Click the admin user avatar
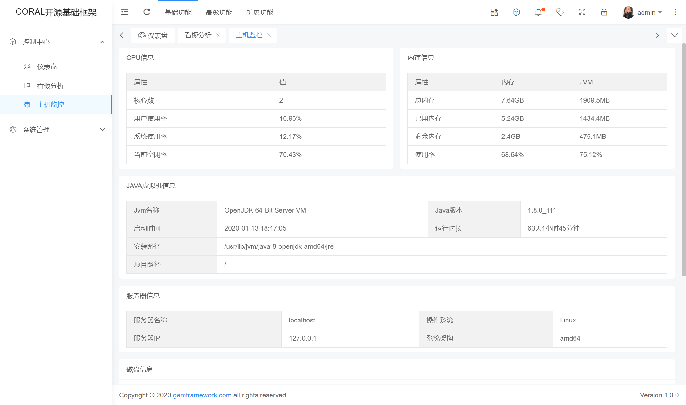 pos(628,12)
